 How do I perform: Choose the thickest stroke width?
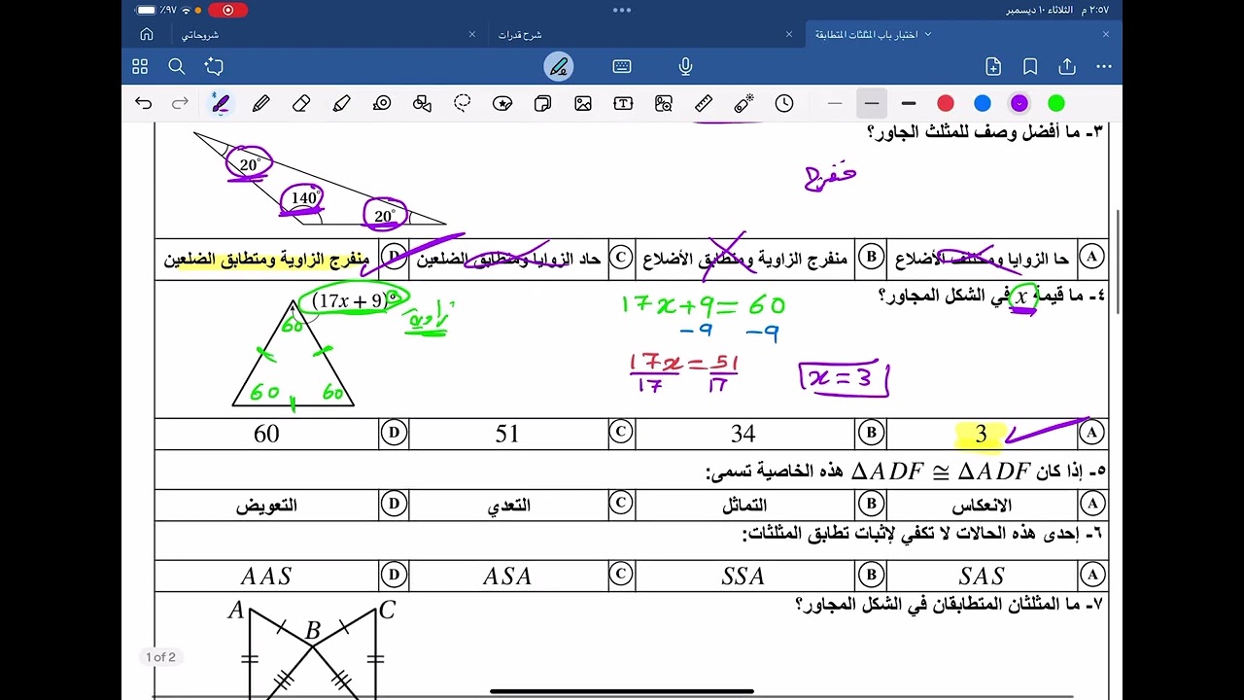(909, 103)
